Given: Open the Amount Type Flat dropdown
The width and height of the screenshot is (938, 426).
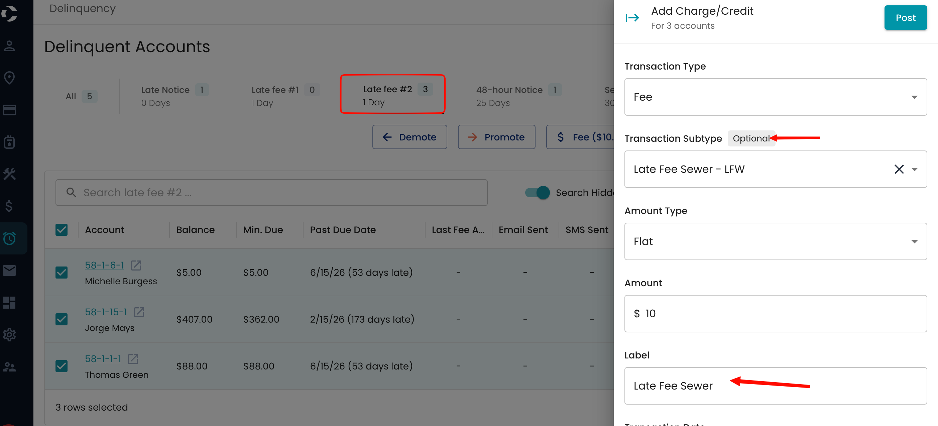Looking at the screenshot, I should [776, 241].
